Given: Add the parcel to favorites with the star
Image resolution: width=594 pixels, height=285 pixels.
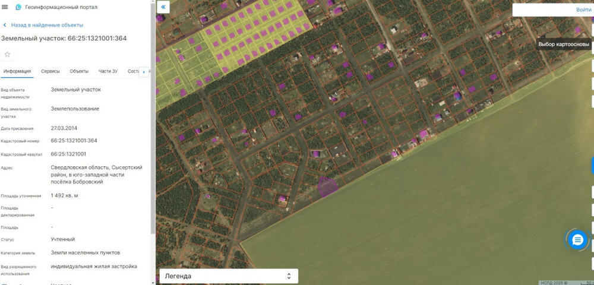Looking at the screenshot, I should click(x=7, y=55).
